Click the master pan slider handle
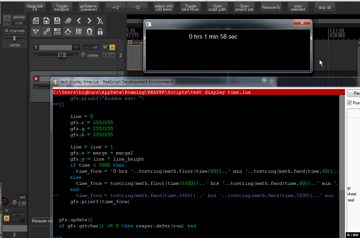 pyautogui.click(x=14, y=39)
